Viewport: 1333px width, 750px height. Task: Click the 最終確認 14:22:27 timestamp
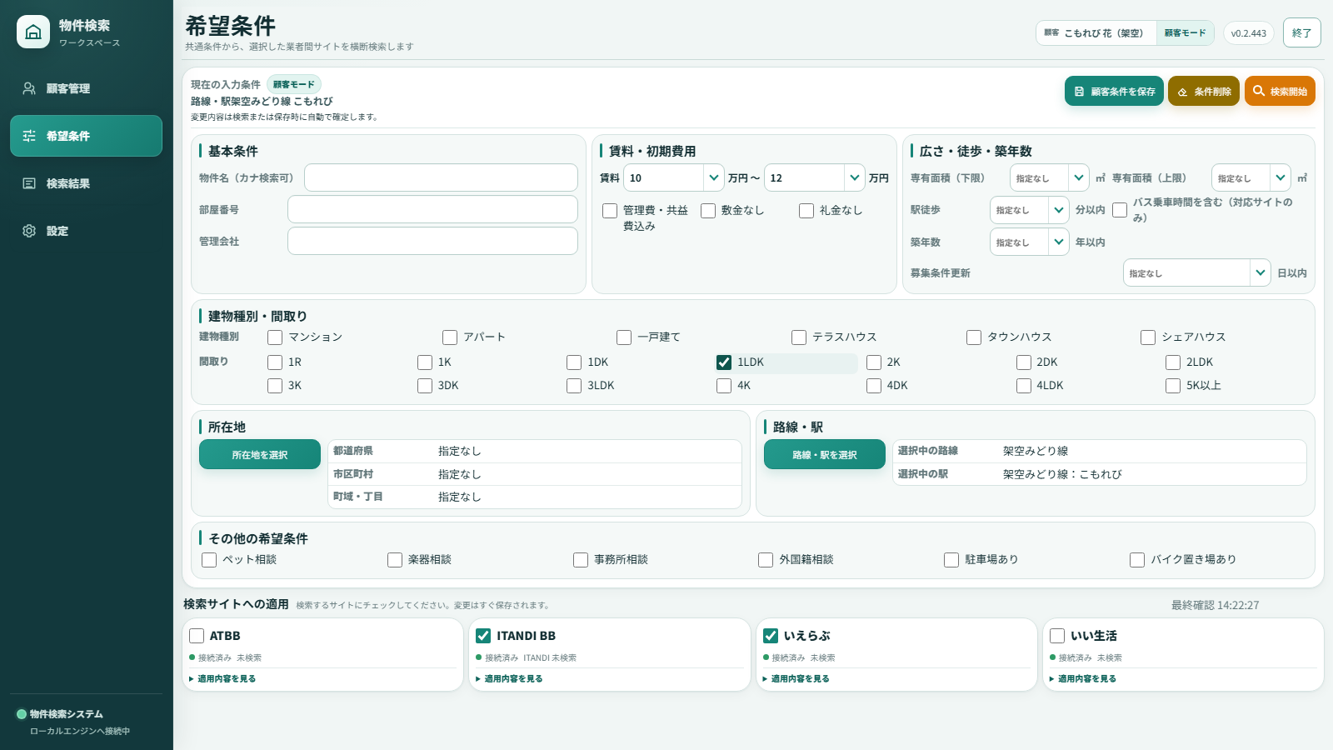(1215, 605)
